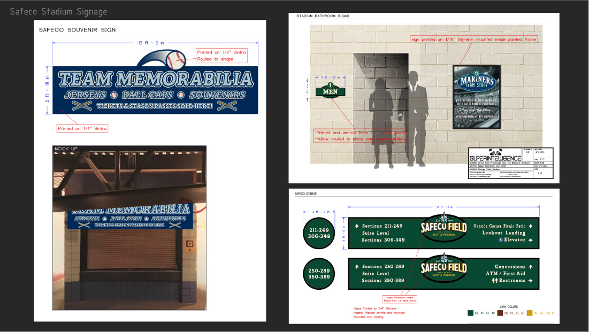Image resolution: width=589 pixels, height=332 pixels.
Task: Click the baseball between BALL CAPS and SOUVENIRS in the drawing
Action: (181, 95)
